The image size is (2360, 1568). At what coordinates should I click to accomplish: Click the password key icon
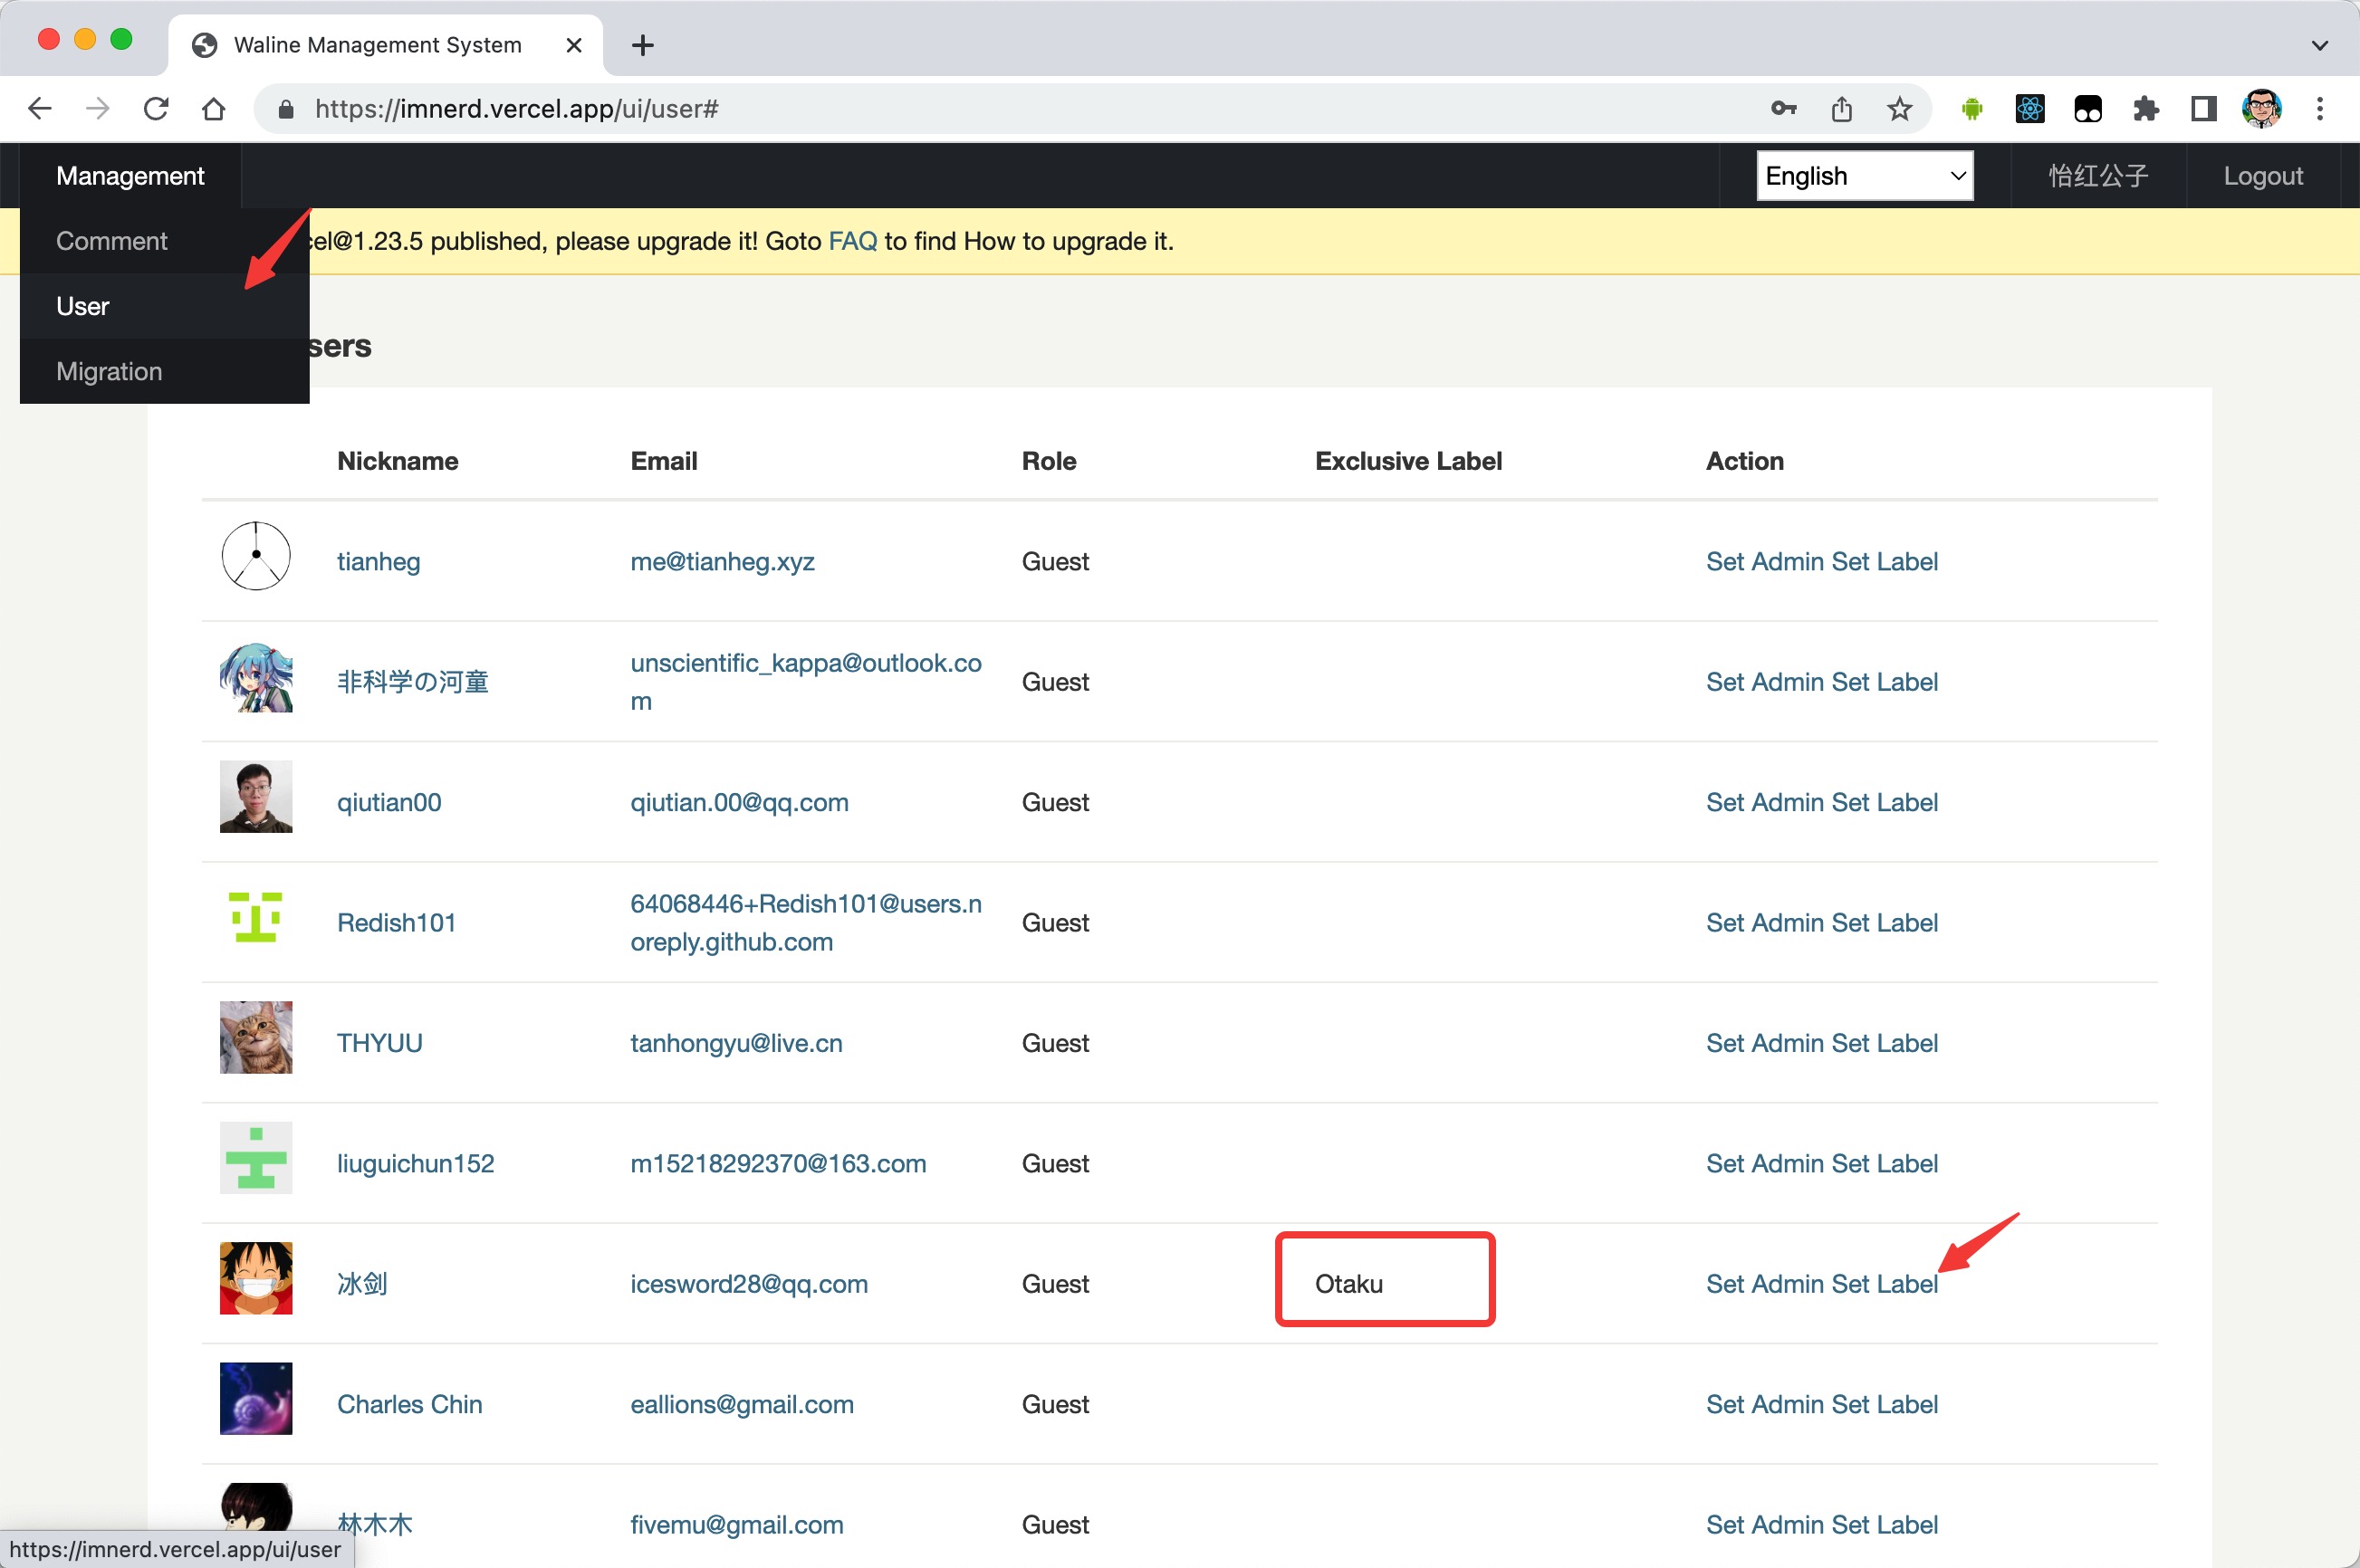1783,109
